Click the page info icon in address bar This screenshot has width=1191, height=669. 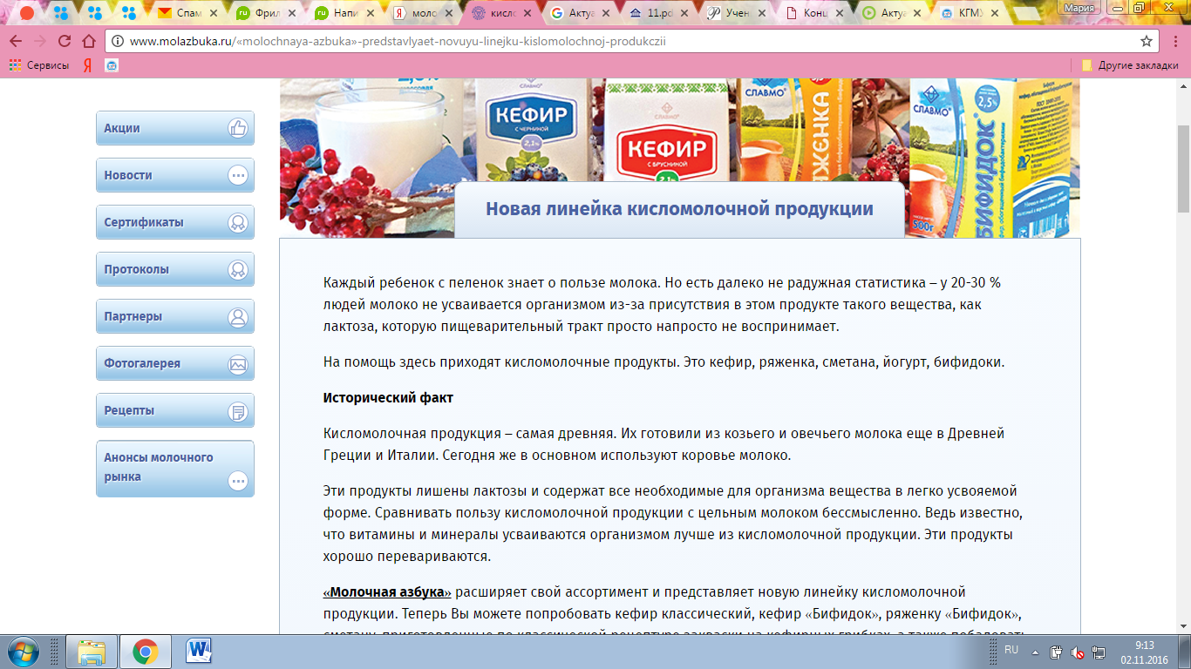[117, 41]
